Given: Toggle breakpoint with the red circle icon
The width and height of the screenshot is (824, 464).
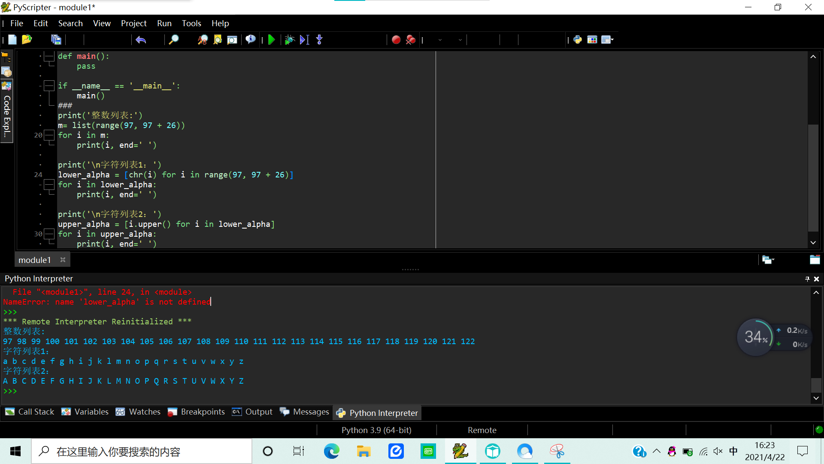Looking at the screenshot, I should coord(396,40).
